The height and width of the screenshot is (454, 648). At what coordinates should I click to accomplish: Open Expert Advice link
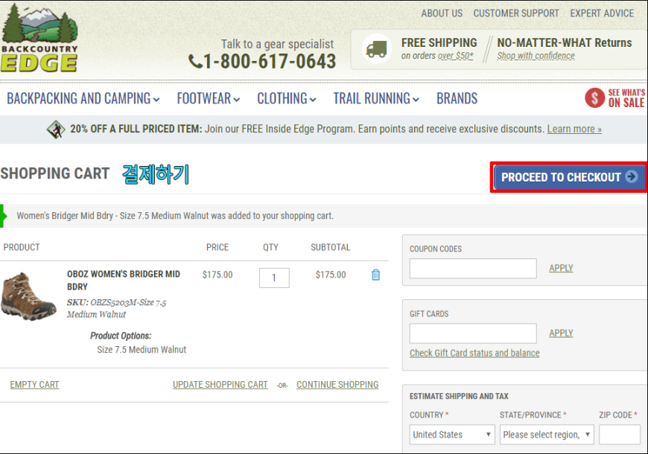(x=602, y=13)
